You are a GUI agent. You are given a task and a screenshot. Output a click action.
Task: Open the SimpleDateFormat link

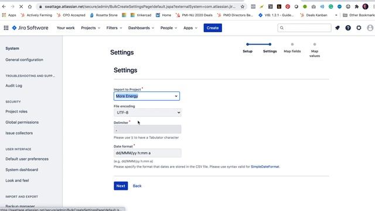pyautogui.click(x=265, y=166)
